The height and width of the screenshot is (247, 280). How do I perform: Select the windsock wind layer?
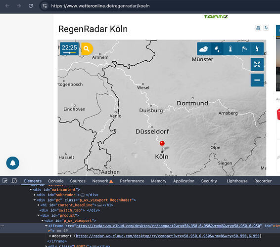244,49
